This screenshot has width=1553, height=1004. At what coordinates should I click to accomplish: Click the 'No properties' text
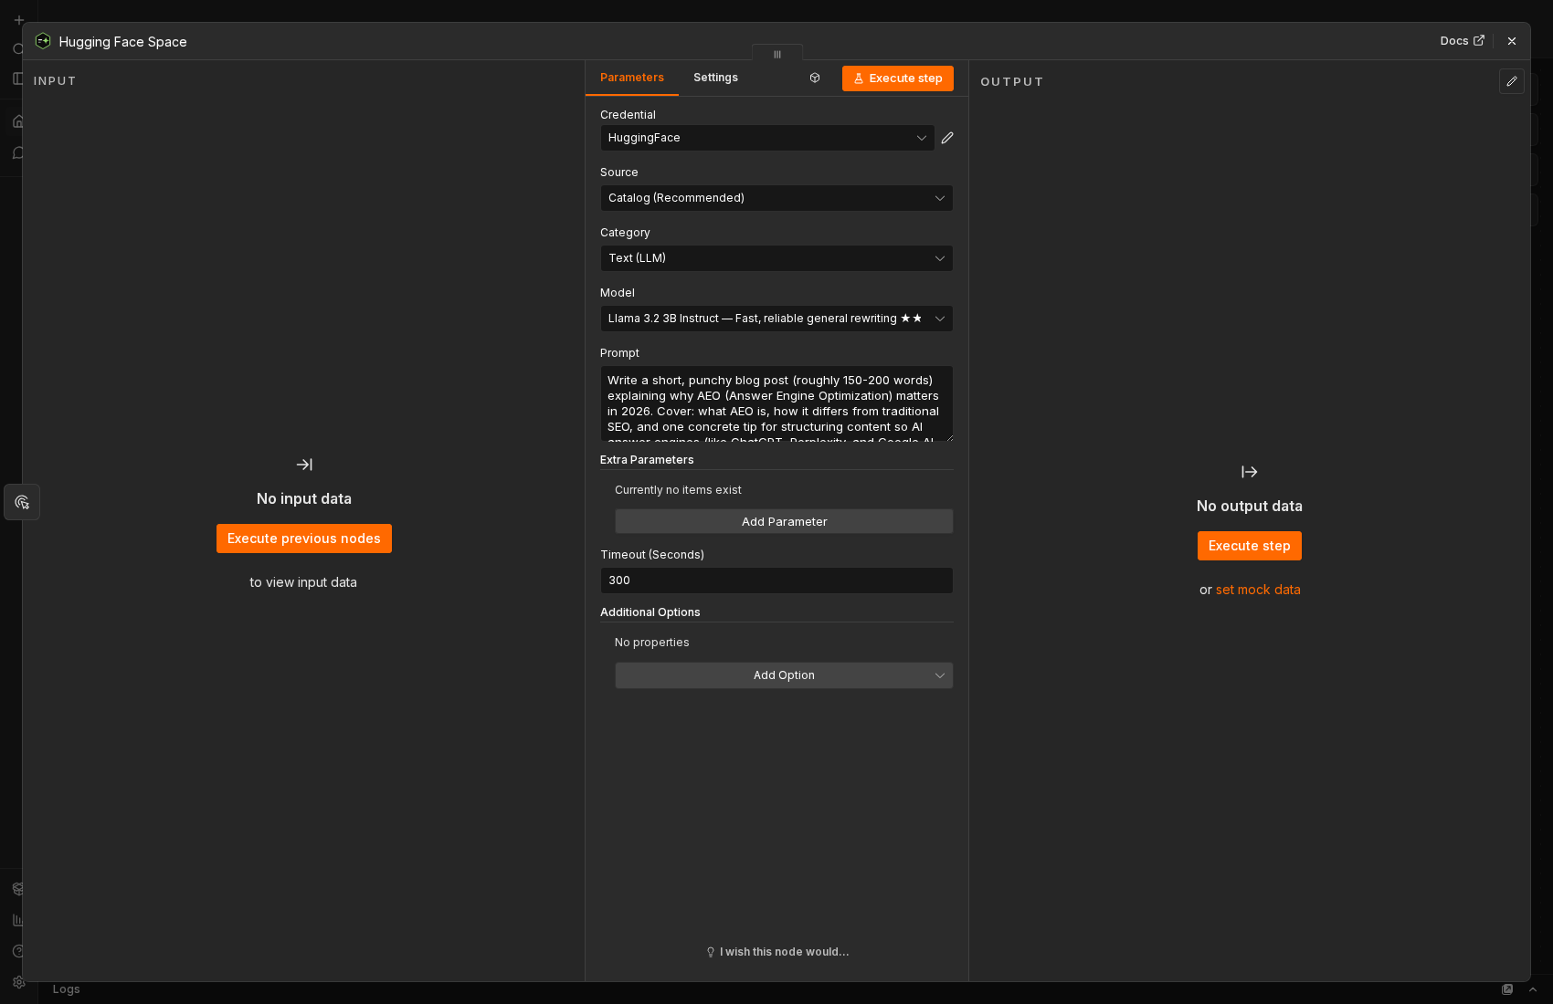pyautogui.click(x=652, y=643)
